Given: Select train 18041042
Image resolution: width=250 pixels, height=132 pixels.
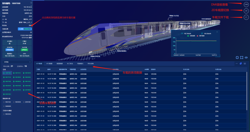Looking at the screenshot, I should point(27,86).
